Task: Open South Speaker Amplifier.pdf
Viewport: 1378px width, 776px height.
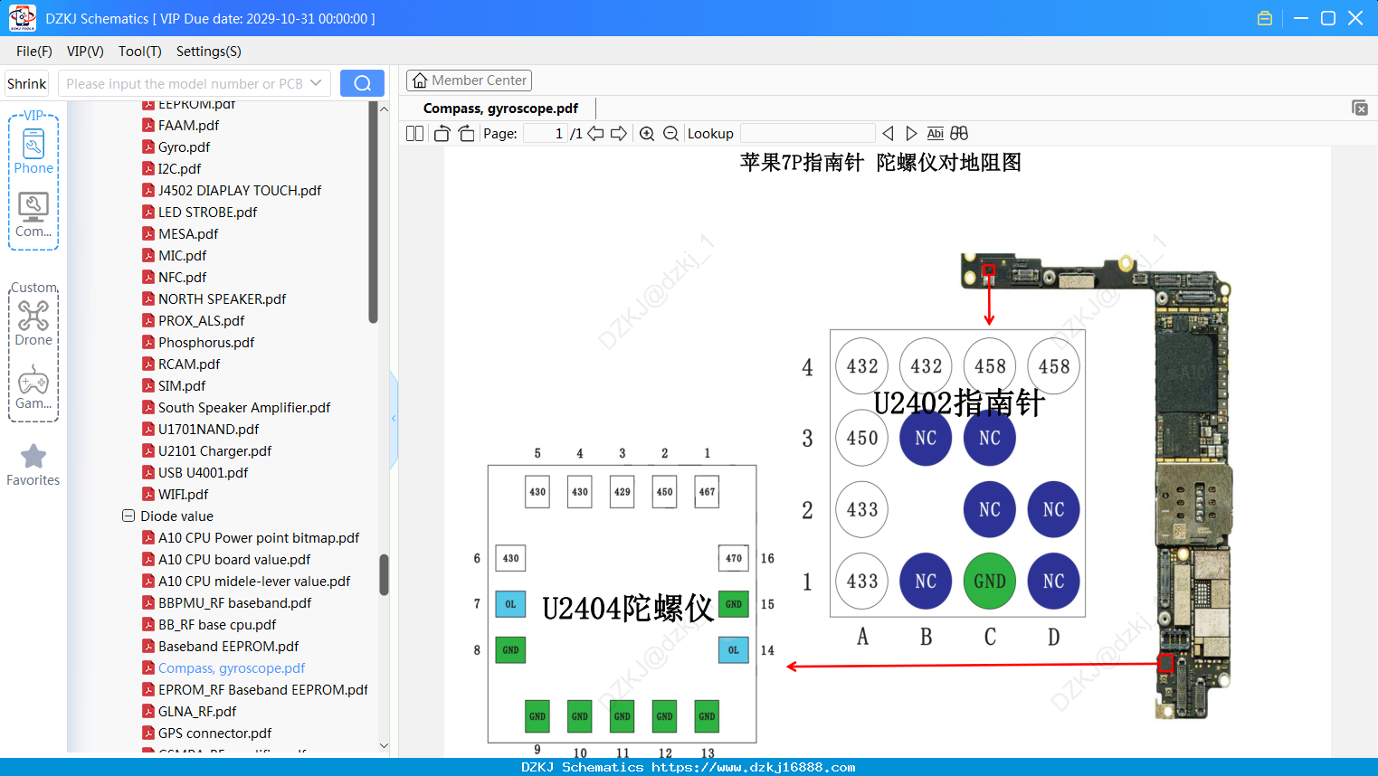Action: [x=244, y=407]
